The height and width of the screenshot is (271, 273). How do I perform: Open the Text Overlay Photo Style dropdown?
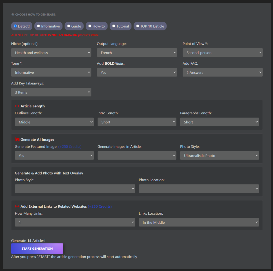pos(75,189)
